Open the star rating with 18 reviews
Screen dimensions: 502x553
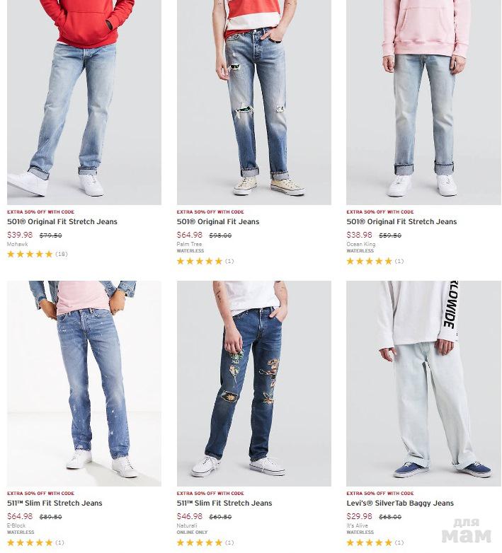click(x=37, y=254)
